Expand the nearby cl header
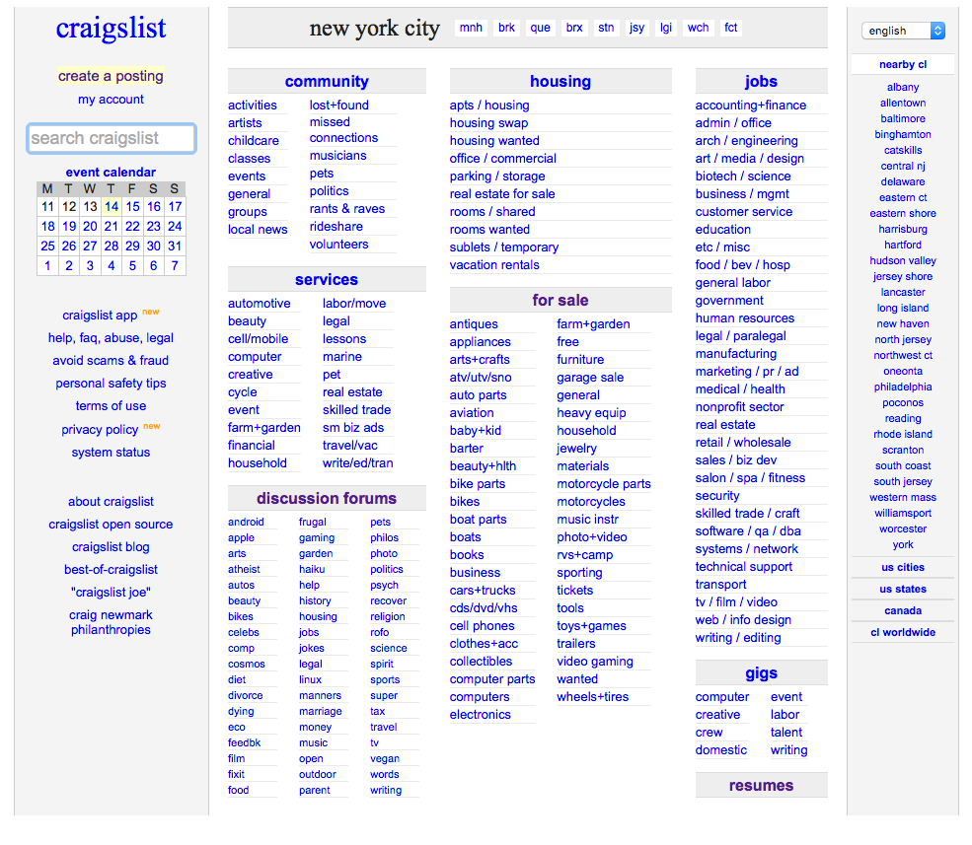The height and width of the screenshot is (845, 972). coord(903,64)
